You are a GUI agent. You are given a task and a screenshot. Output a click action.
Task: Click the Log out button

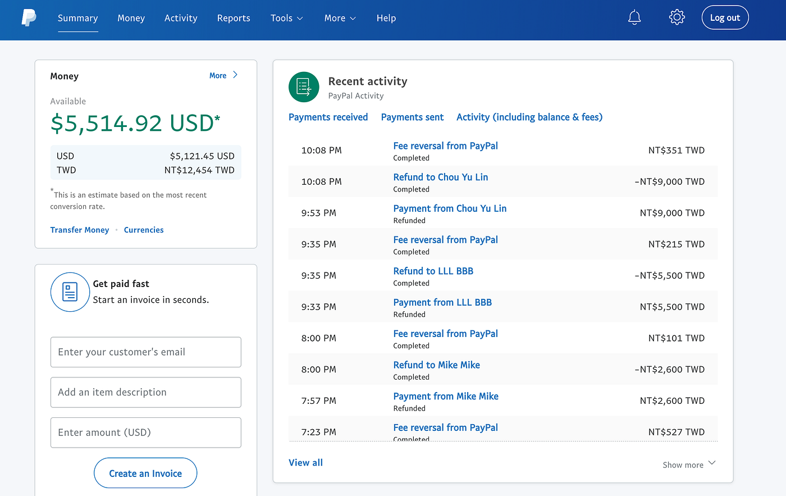coord(725,17)
